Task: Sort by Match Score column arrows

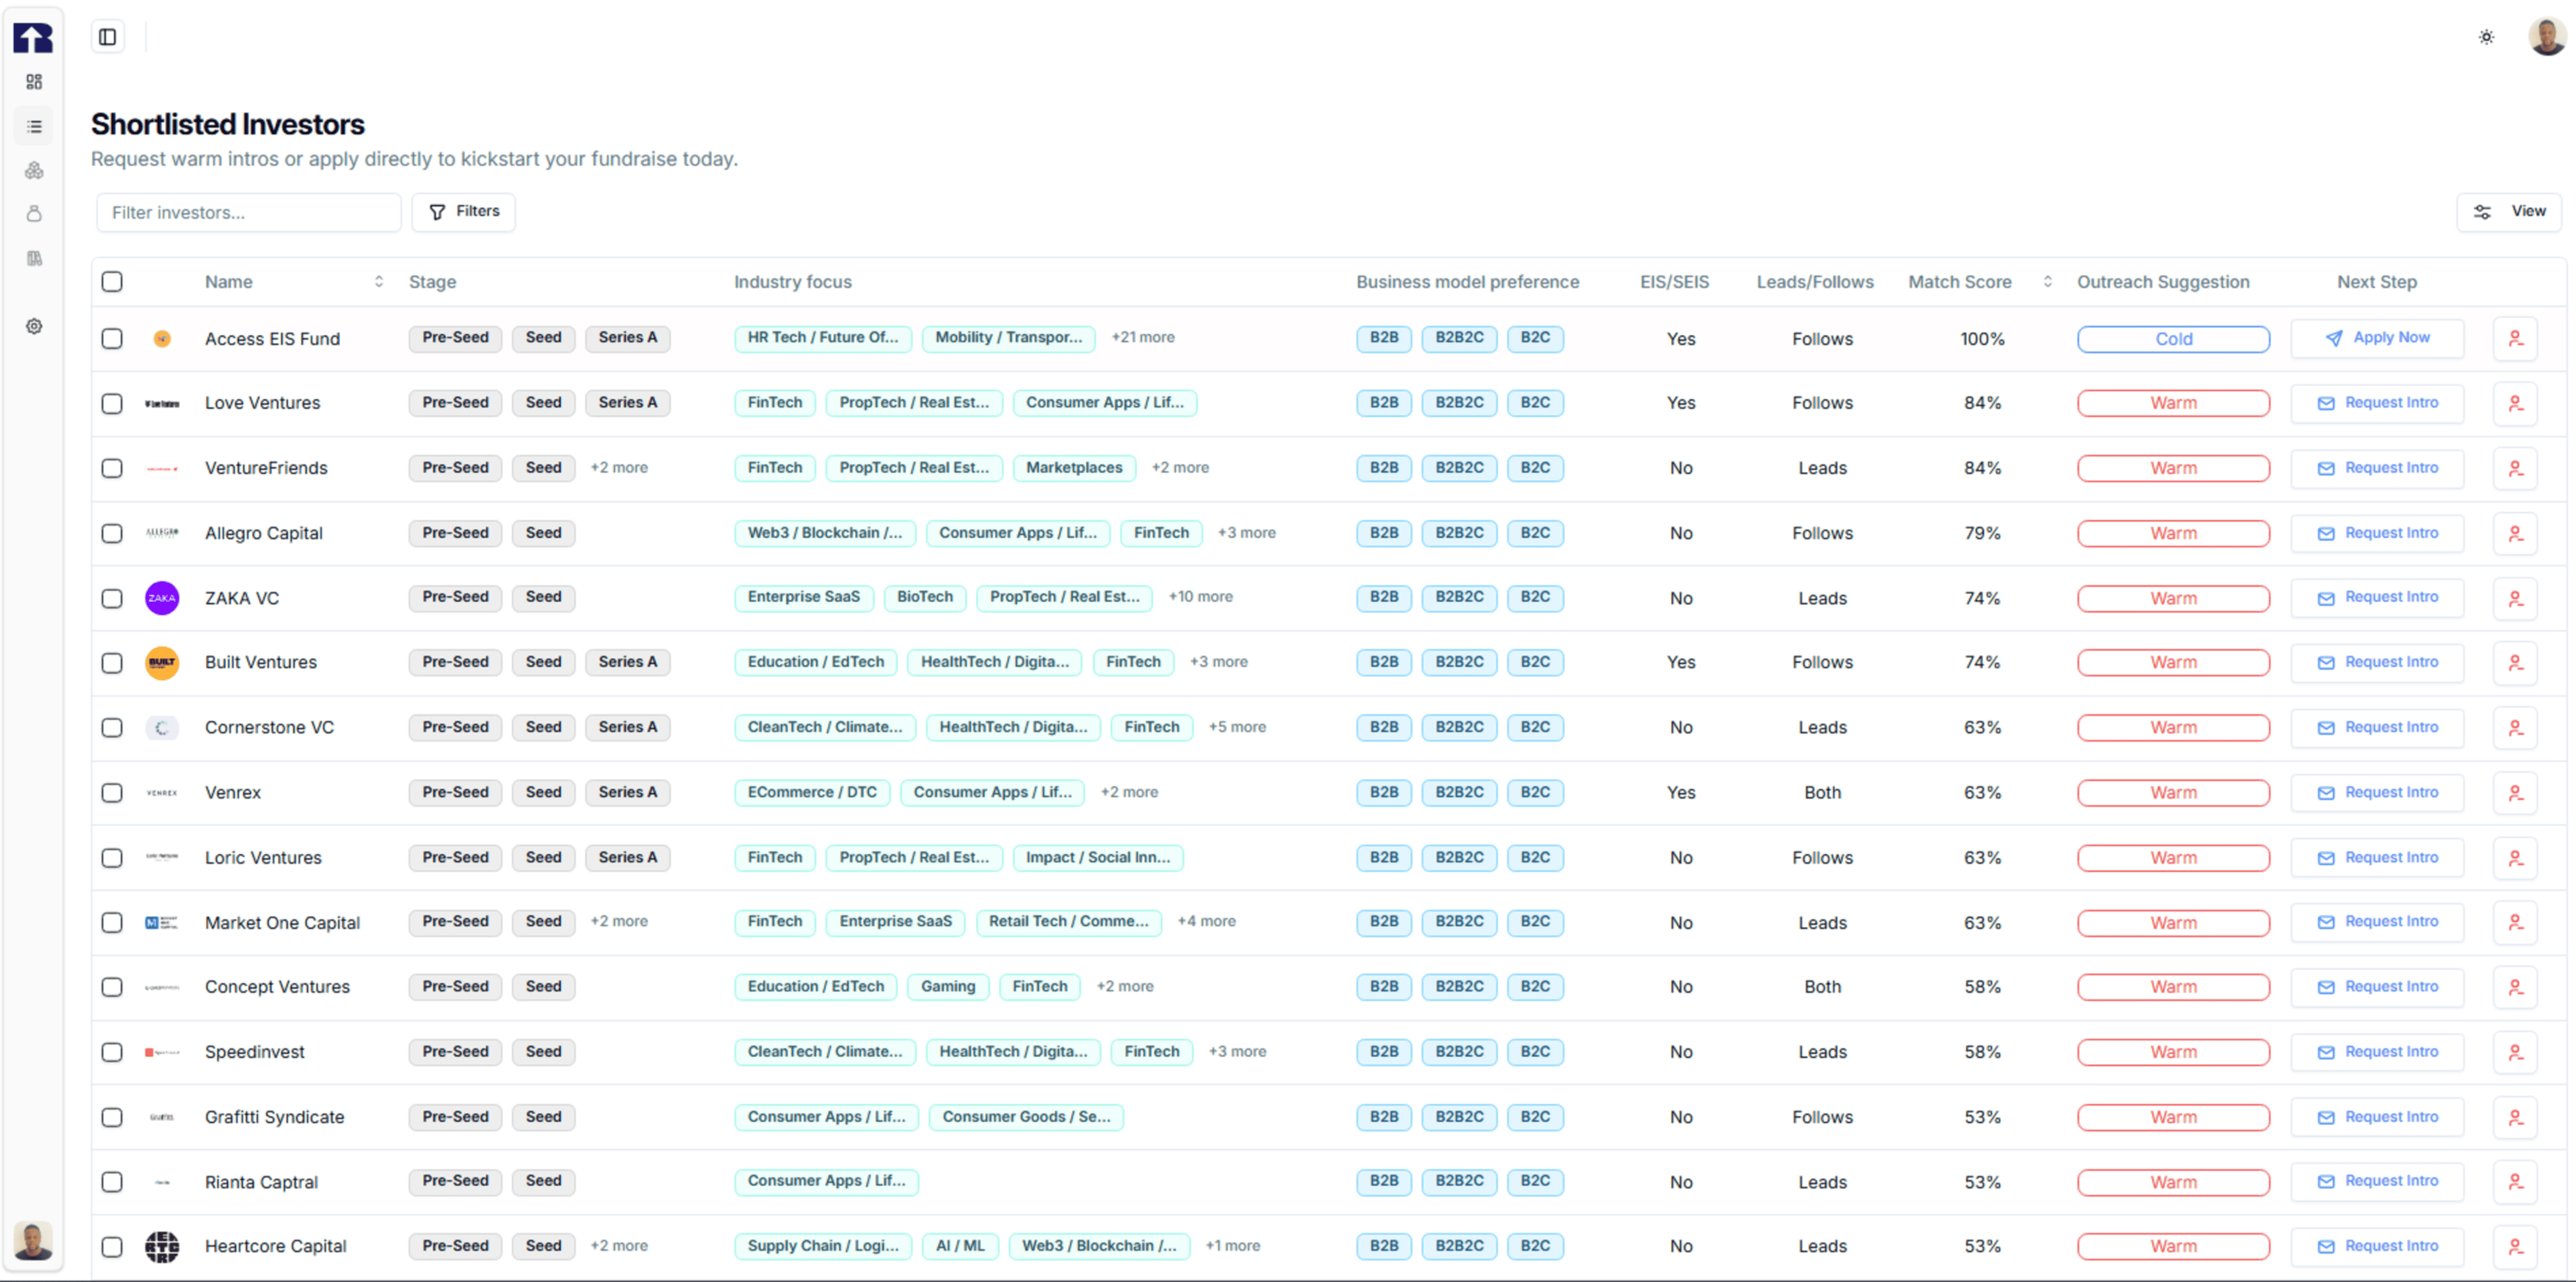Action: (x=2047, y=282)
